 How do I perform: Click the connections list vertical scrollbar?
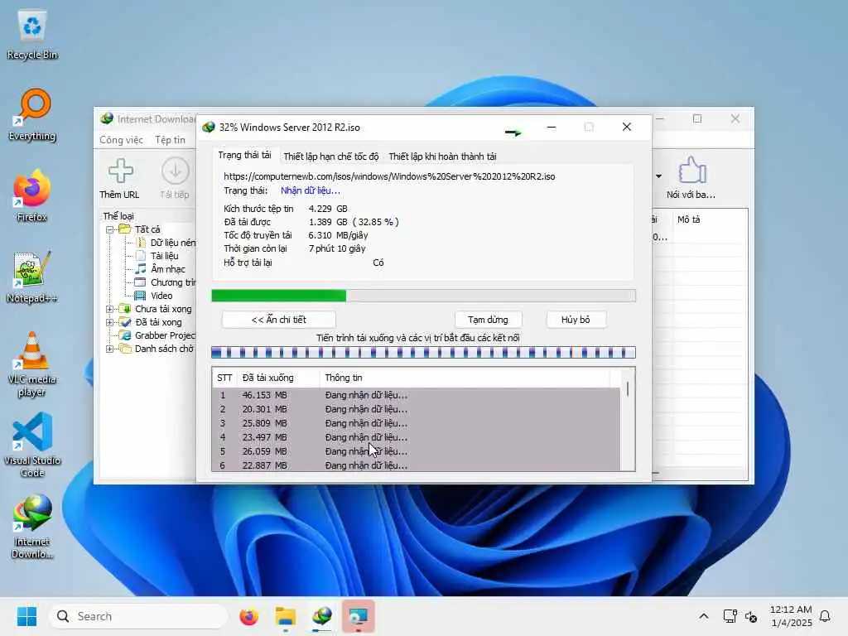(628, 419)
